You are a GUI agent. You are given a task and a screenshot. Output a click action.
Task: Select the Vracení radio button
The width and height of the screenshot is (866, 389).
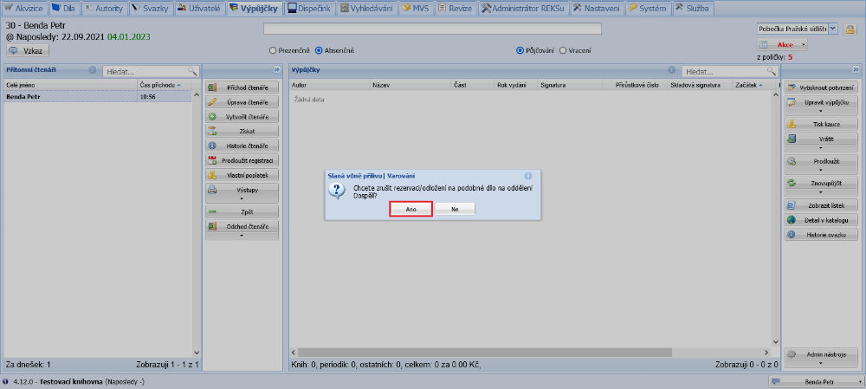click(563, 50)
